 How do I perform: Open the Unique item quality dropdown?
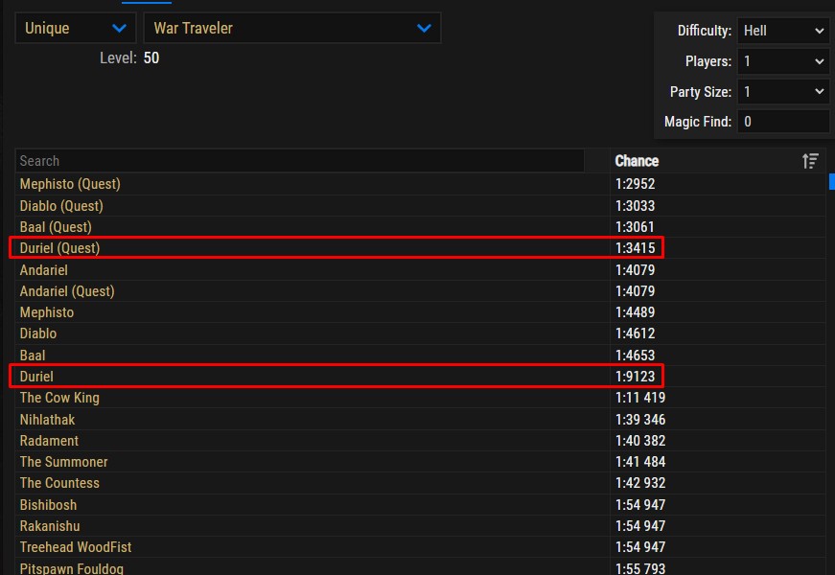76,28
